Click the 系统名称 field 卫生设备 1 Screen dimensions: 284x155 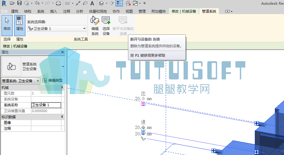46,105
